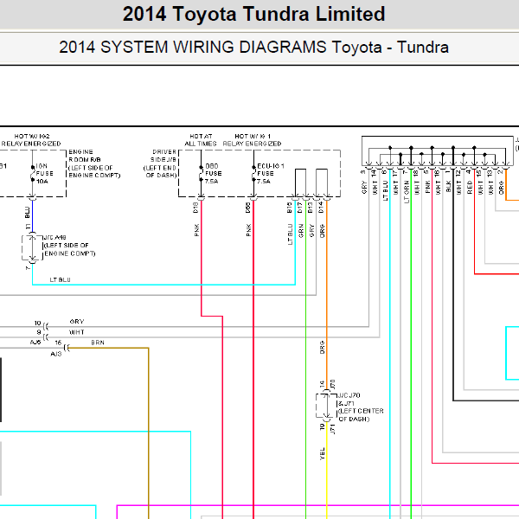Click the 'AJ3' connector label
Image resolution: width=519 pixels, height=519 pixels.
click(56, 354)
